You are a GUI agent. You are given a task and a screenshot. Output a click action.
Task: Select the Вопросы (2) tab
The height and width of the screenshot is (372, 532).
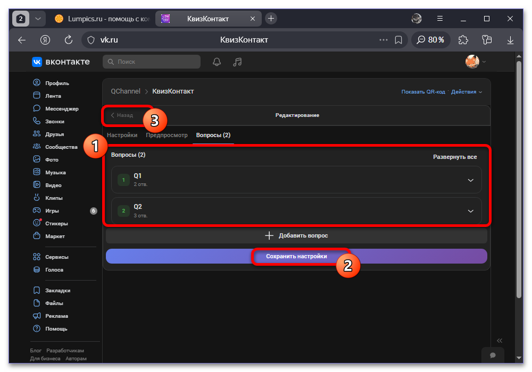click(x=213, y=135)
